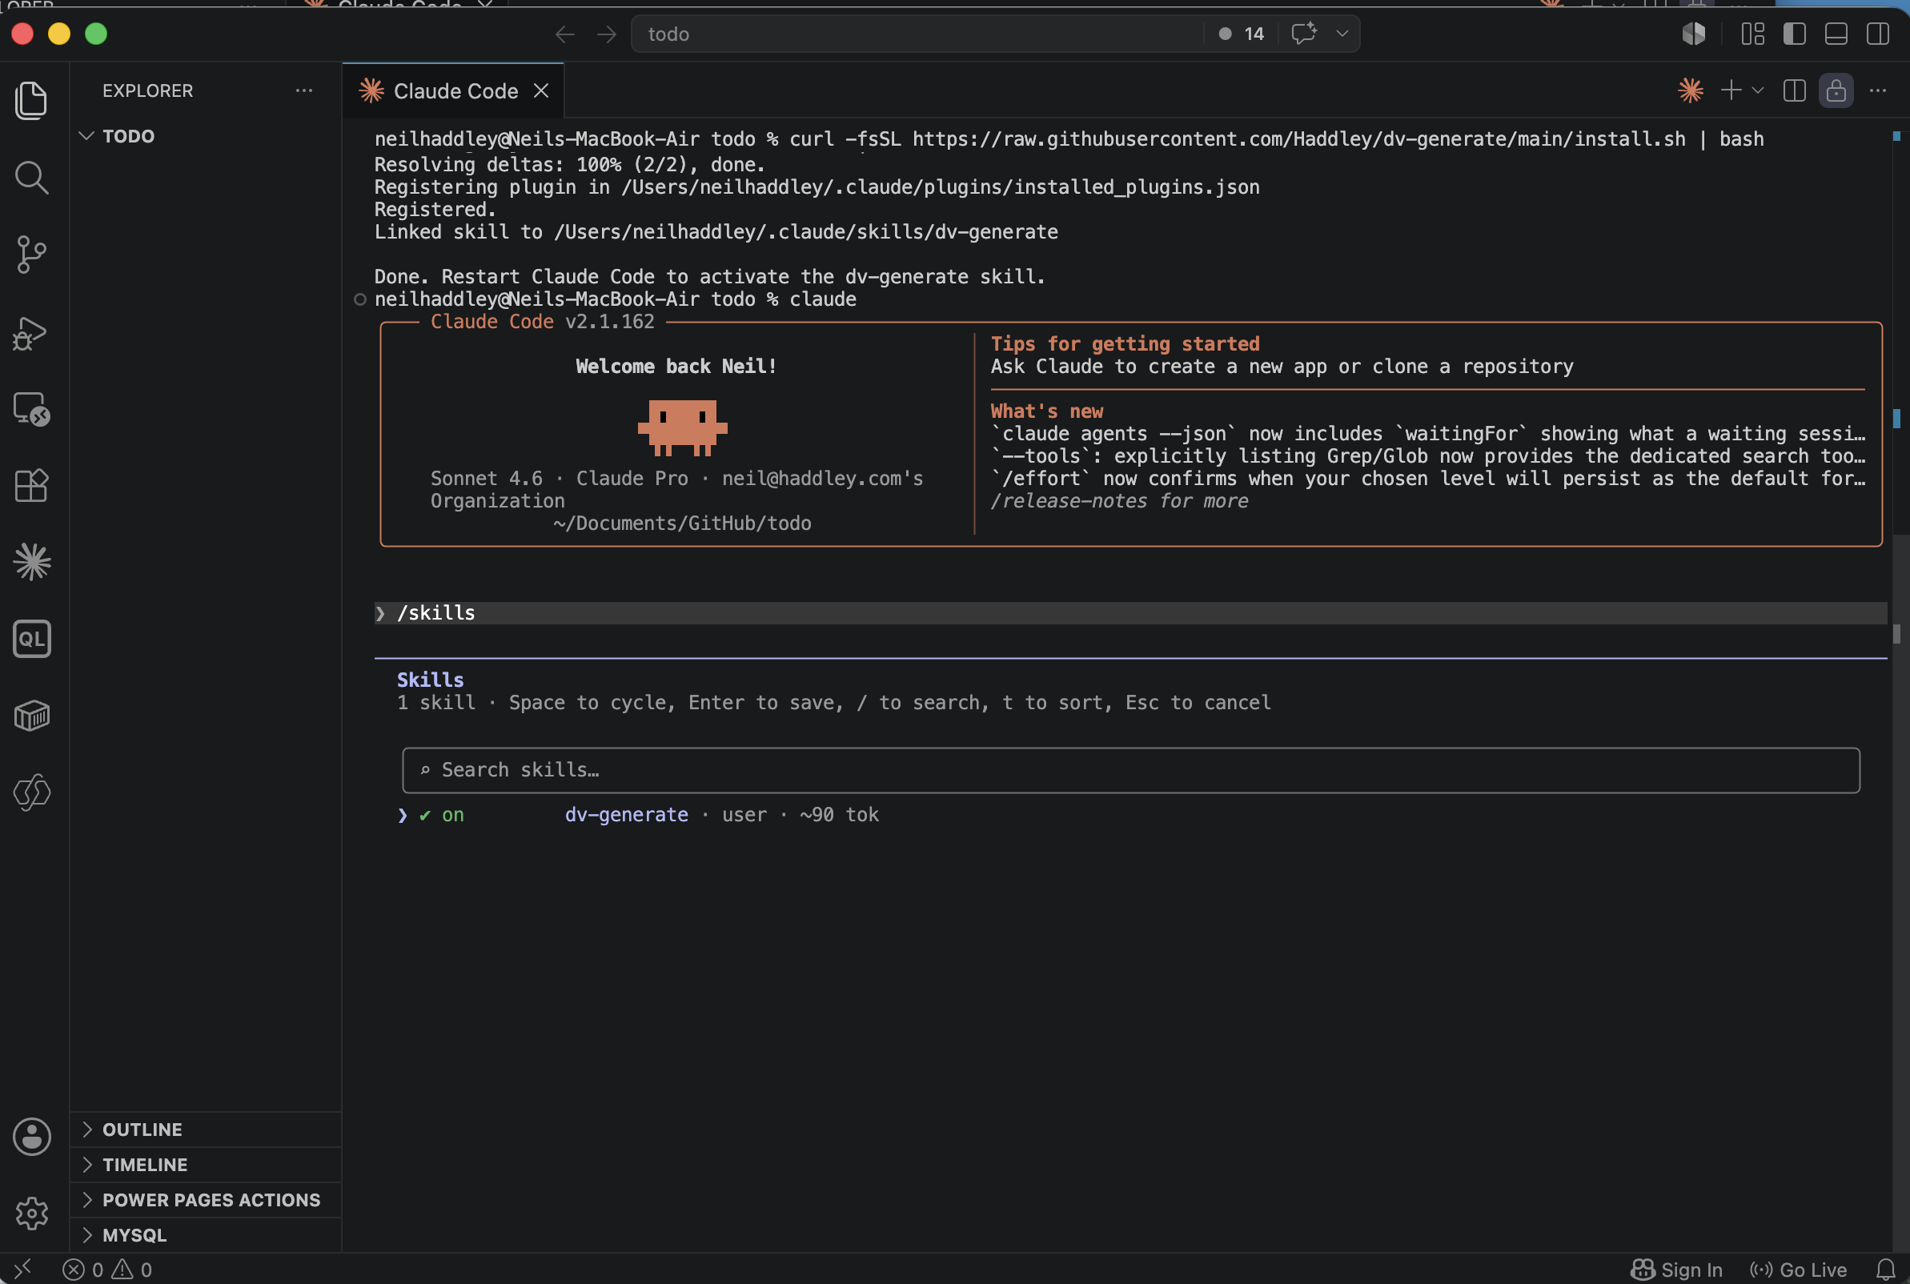The height and width of the screenshot is (1284, 1910).
Task: Open notifications bell in status bar
Action: (x=1886, y=1270)
